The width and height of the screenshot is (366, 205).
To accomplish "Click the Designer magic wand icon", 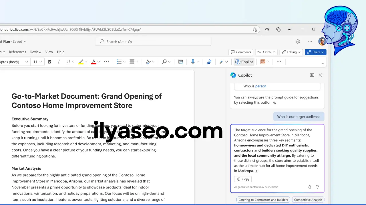I will click(x=222, y=62).
